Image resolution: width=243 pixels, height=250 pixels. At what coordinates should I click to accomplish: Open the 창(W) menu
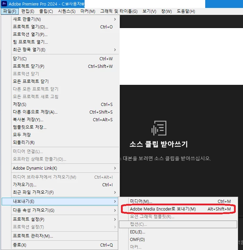point(166,11)
